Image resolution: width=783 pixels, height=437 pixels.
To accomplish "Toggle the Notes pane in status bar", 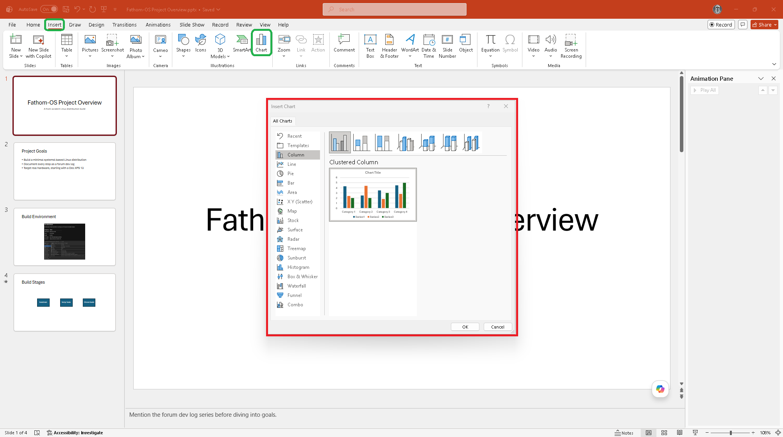I will coord(624,433).
